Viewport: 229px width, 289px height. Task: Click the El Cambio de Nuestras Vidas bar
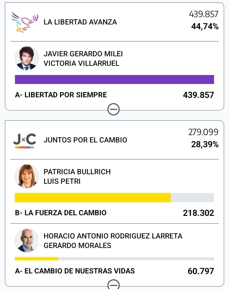coord(37,258)
